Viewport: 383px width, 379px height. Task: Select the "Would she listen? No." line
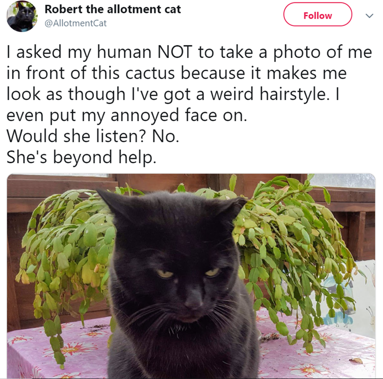click(x=93, y=136)
